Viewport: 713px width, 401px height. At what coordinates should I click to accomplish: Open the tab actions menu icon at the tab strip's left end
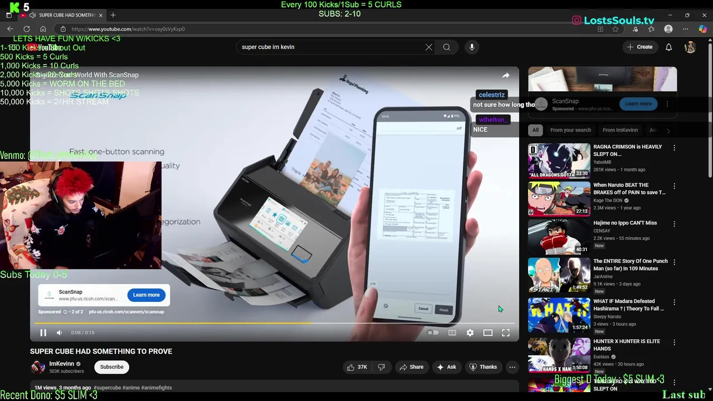[9, 15]
